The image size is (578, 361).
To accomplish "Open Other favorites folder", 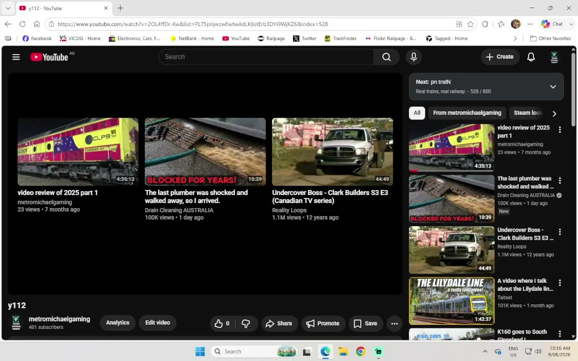I will tap(550, 38).
